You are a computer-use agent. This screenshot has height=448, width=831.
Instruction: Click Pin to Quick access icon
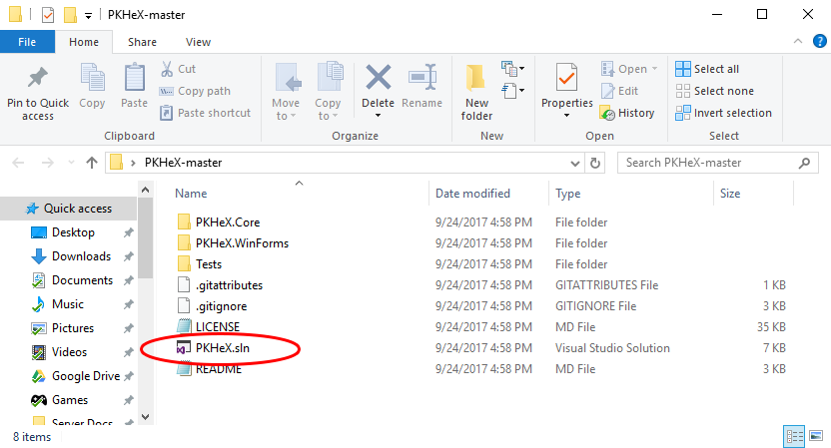click(x=38, y=80)
